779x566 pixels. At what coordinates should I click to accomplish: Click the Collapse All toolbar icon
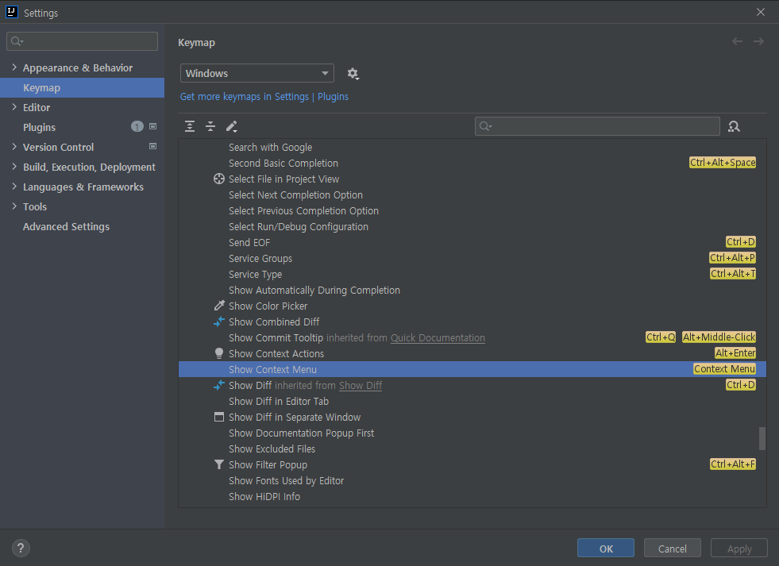point(210,126)
